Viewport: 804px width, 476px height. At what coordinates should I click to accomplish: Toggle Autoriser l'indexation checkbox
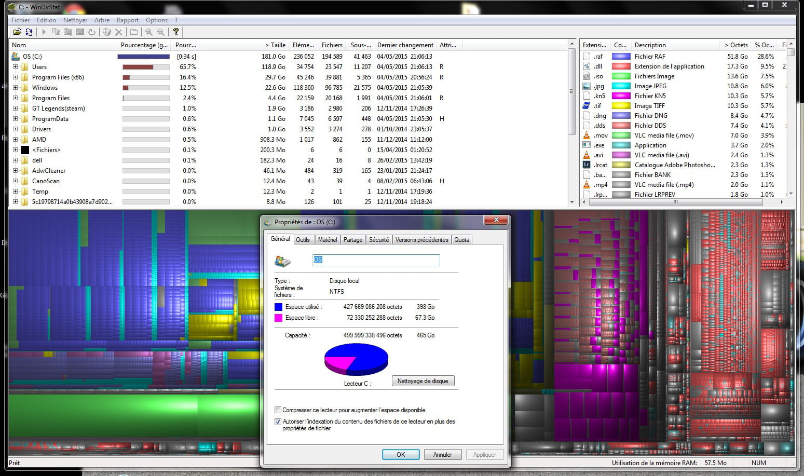point(278,421)
